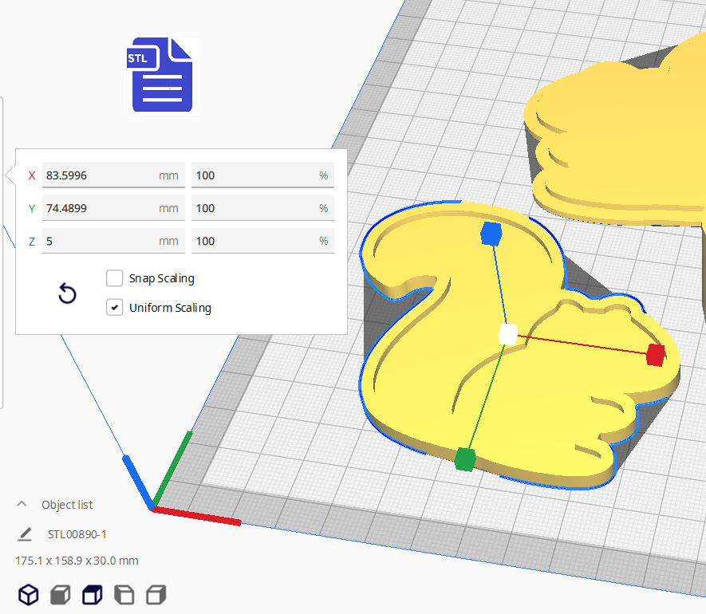The image size is (706, 614).
Task: Click the X dimension field showing 83.5996
Action: [x=112, y=175]
